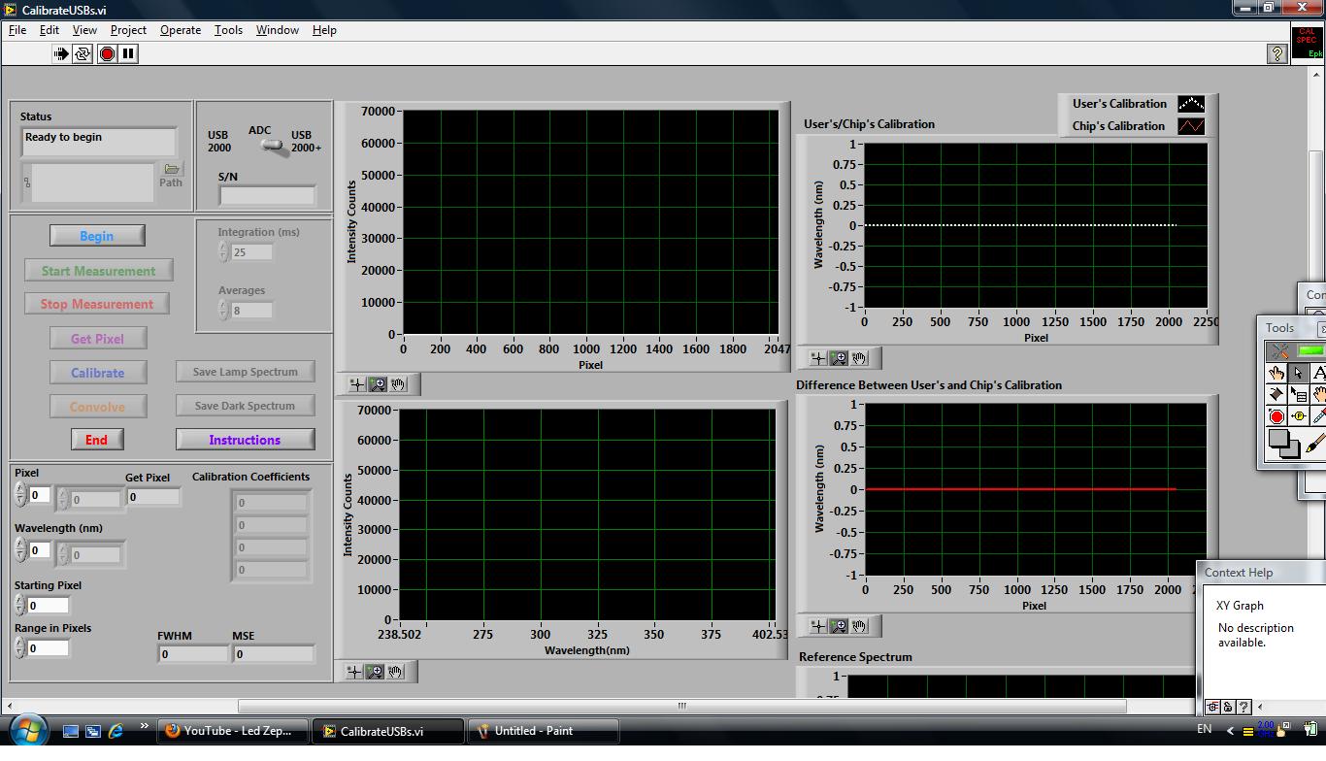Click the Save Dark Spectrum button
This screenshot has height=761, width=1326.
(245, 406)
